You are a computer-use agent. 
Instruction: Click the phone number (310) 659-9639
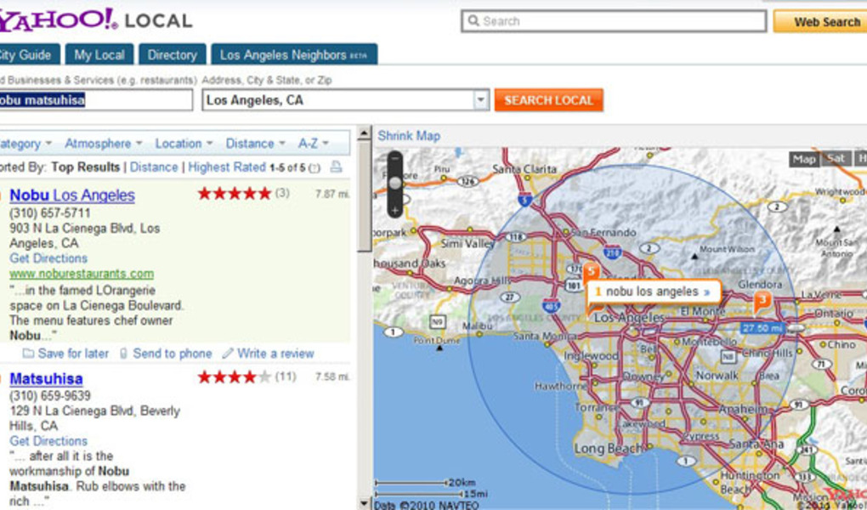50,395
